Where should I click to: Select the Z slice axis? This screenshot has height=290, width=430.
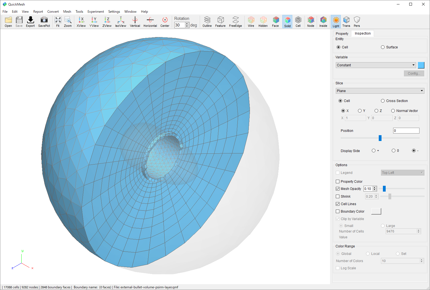click(x=376, y=111)
